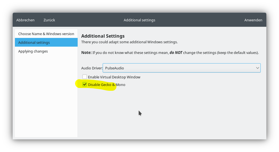Apply settings with the Anwenden button
Image resolution: width=279 pixels, height=152 pixels.
tap(253, 20)
